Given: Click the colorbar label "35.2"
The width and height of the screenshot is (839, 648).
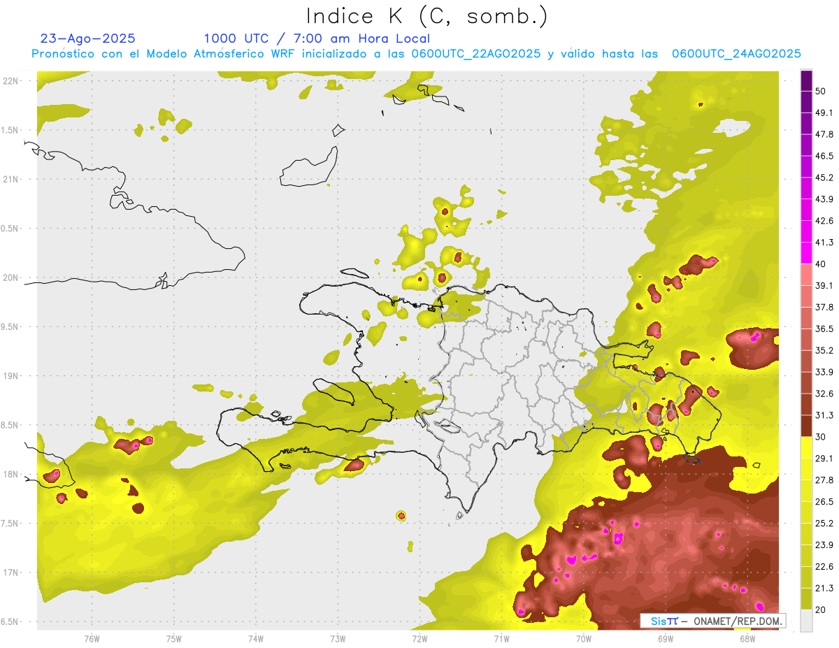Looking at the screenshot, I should tap(824, 351).
